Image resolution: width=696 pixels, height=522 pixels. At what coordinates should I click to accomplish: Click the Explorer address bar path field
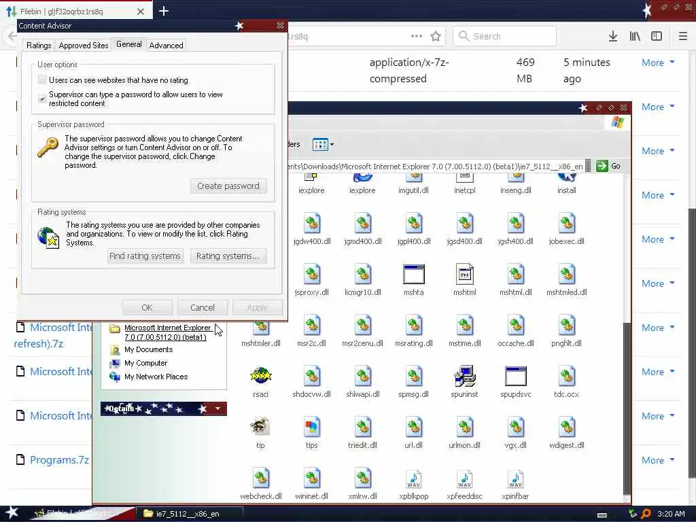click(x=436, y=167)
